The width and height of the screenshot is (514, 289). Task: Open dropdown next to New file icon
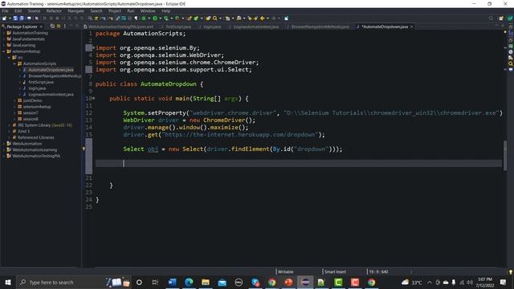tap(10, 18)
